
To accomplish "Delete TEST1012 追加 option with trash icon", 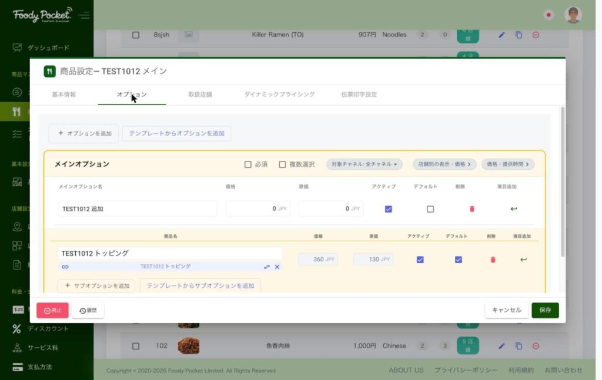I will [472, 209].
